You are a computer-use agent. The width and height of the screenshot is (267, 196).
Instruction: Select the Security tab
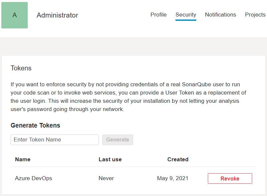pos(186,15)
